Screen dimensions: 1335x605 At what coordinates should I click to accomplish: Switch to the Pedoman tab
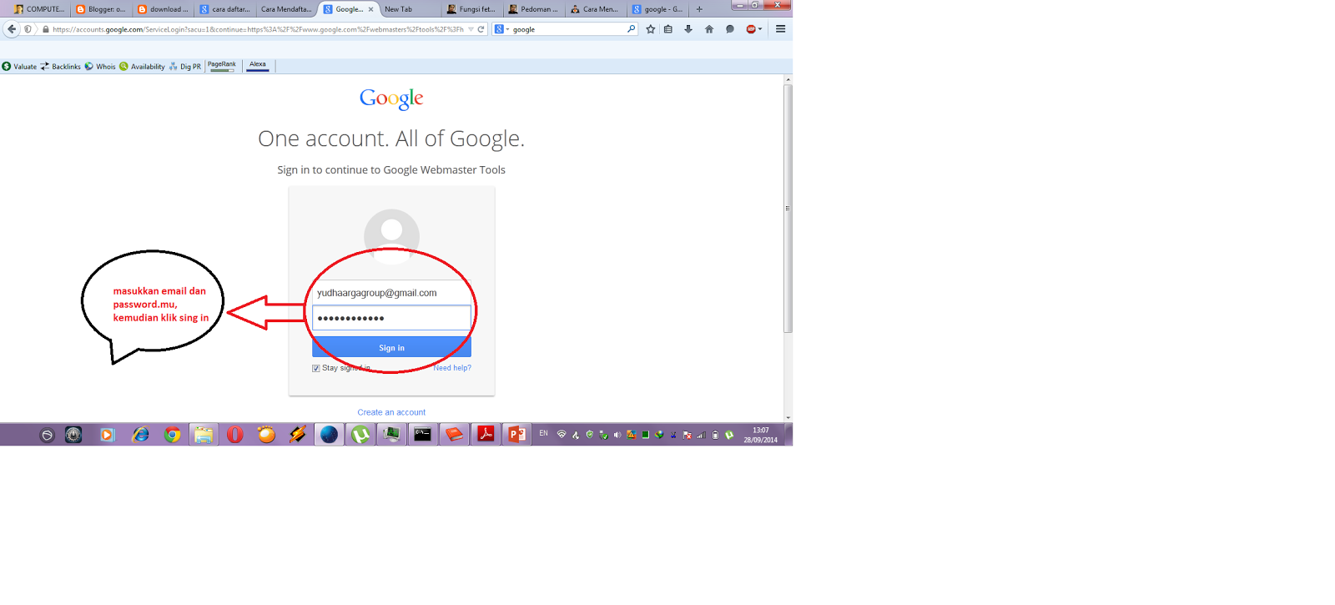click(534, 9)
